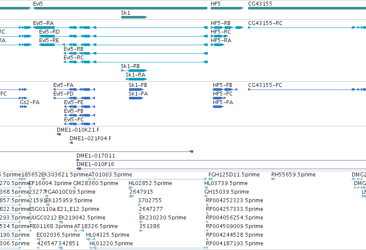Click the HP5-RB transcript label
The image size is (366, 250).
[x=221, y=23]
